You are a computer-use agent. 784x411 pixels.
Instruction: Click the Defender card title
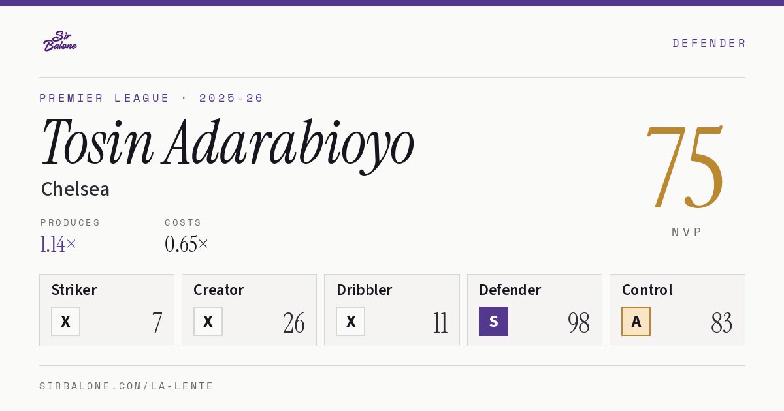point(510,290)
